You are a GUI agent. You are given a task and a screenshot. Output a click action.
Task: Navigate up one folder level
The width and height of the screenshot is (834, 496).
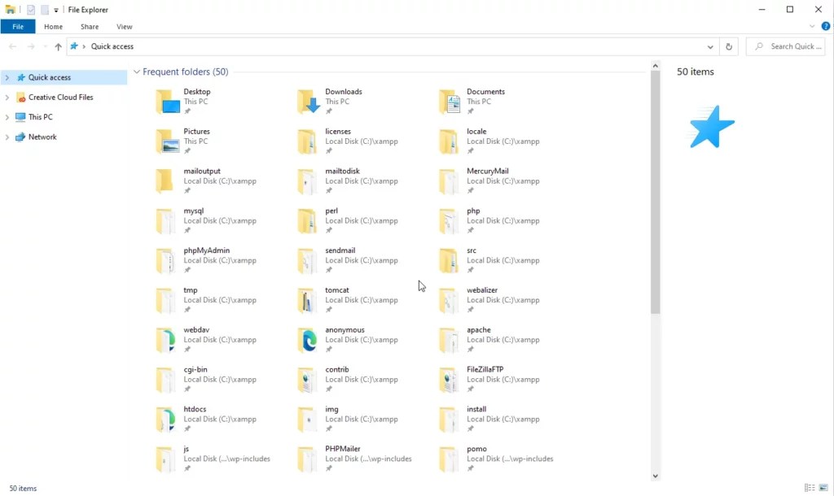(57, 46)
